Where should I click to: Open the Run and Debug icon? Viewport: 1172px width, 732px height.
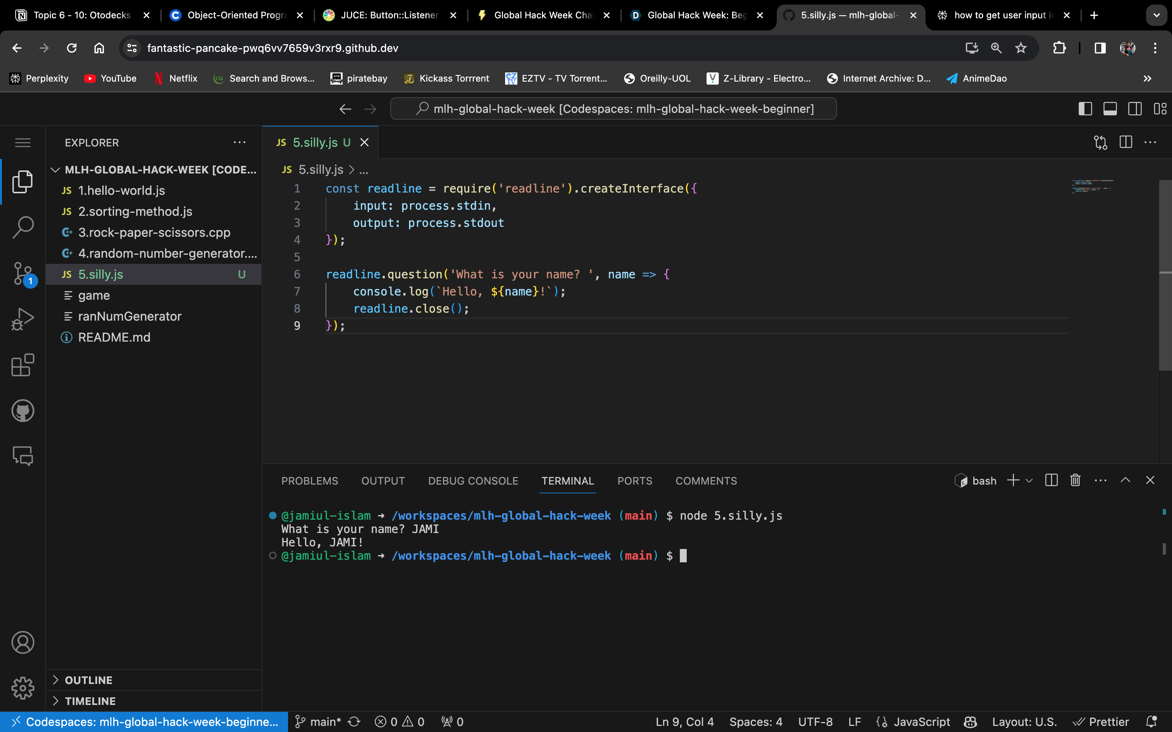tap(22, 319)
